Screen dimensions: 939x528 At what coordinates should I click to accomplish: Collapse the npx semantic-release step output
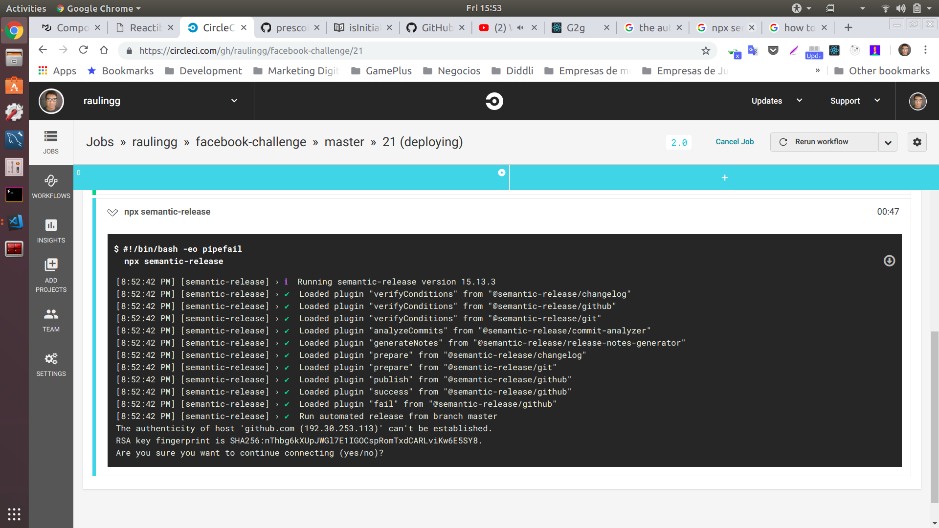(112, 212)
